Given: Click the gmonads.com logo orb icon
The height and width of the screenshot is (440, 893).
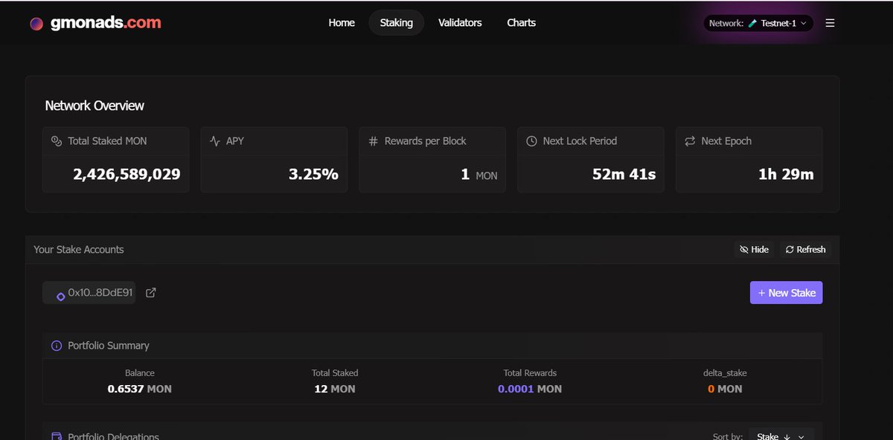Looking at the screenshot, I should [36, 24].
